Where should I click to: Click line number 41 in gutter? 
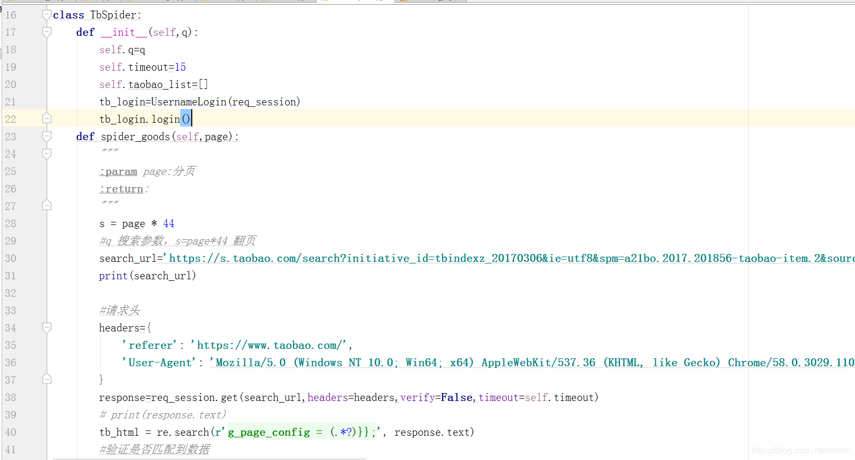tap(11, 449)
